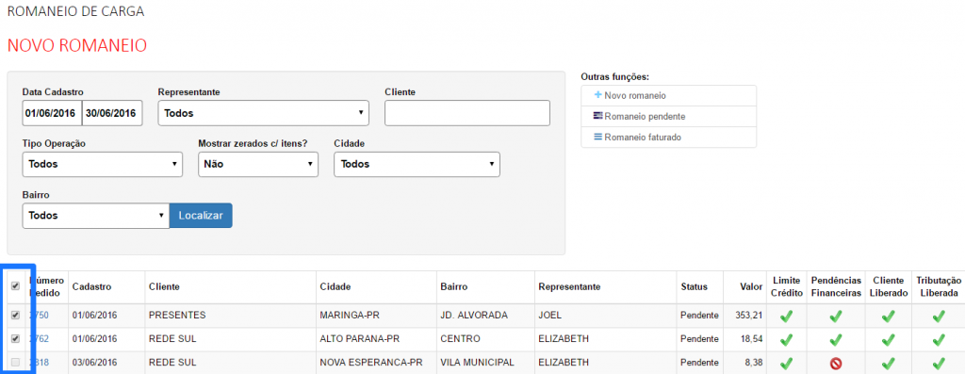The width and height of the screenshot is (965, 374).
Task: Click the Tributação Liberada column header
Action: (x=939, y=286)
